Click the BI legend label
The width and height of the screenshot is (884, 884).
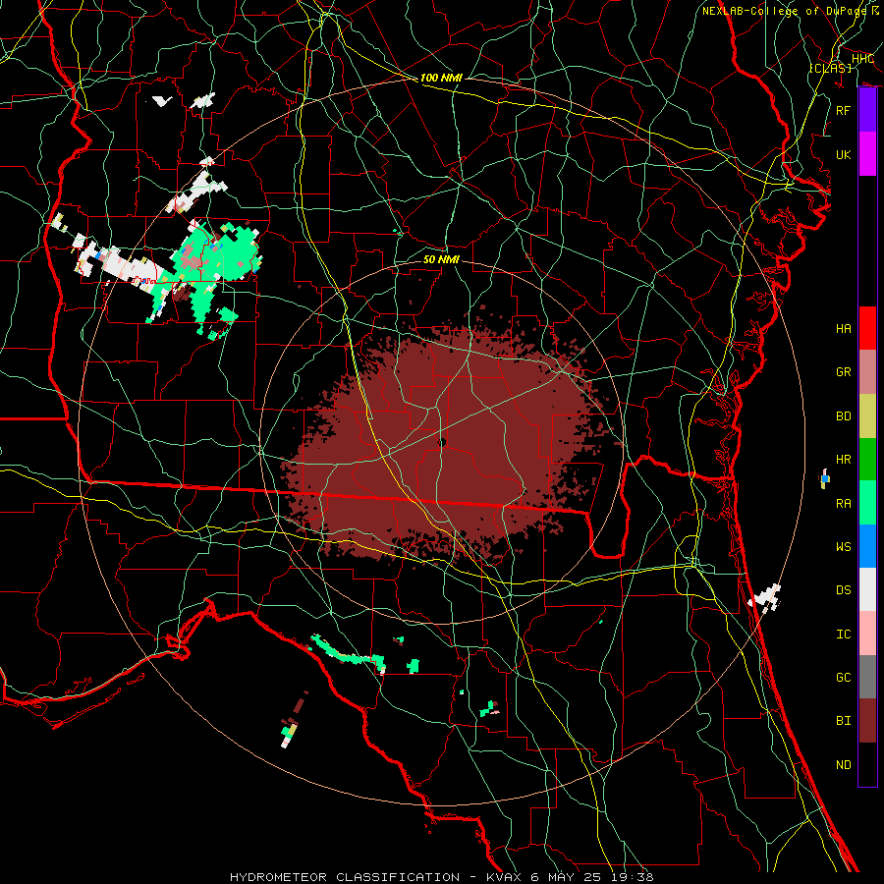[x=844, y=721]
